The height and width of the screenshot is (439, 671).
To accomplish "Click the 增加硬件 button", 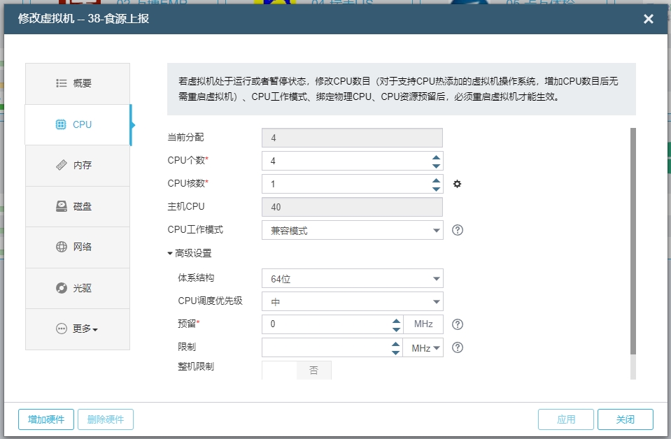I will pos(46,419).
